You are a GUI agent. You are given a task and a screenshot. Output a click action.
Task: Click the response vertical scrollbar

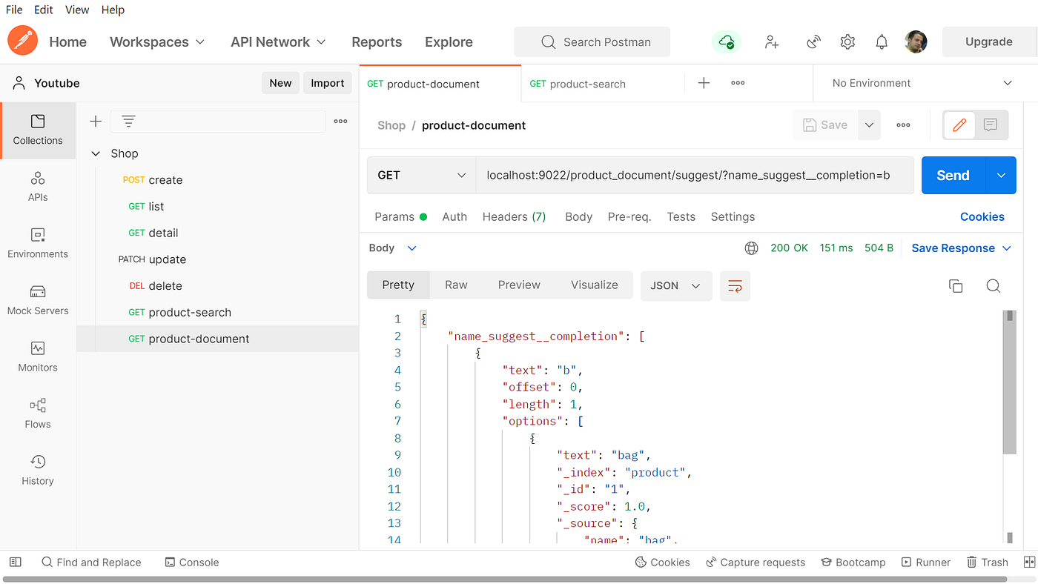point(1009,385)
